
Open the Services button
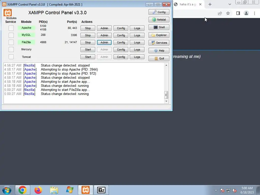coord(159,43)
